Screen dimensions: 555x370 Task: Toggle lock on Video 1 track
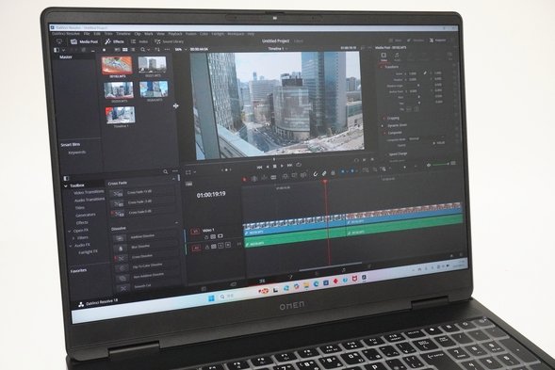pos(206,236)
